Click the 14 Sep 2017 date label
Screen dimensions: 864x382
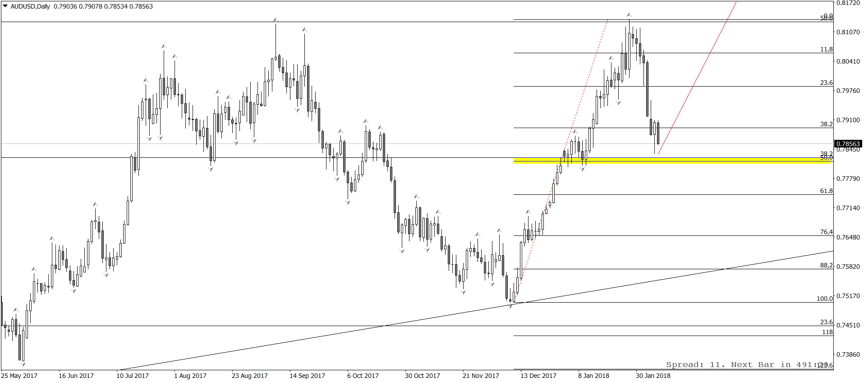point(307,376)
